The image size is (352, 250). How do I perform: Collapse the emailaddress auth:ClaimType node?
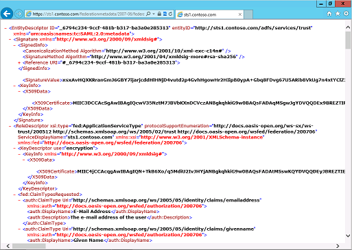19,200
